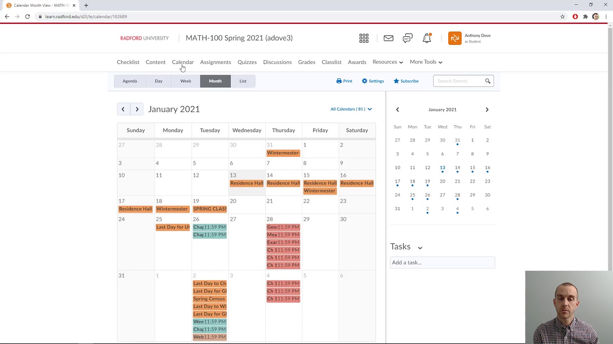The image size is (613, 344).
Task: Click the Subscribe star icon
Action: click(x=396, y=81)
